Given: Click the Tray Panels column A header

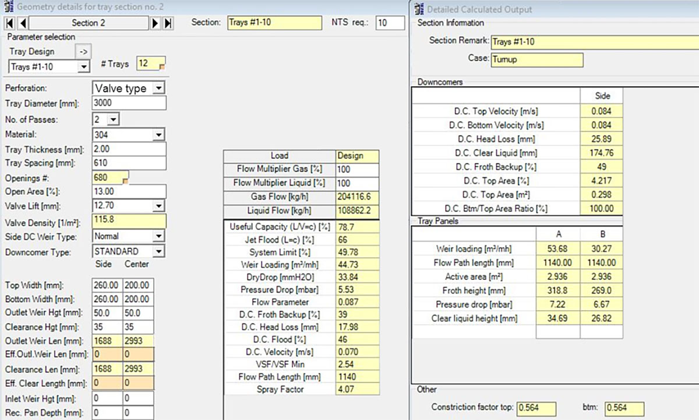Looking at the screenshot, I should click(x=558, y=233).
